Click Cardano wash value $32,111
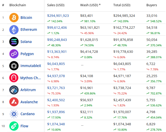 [86, 112]
